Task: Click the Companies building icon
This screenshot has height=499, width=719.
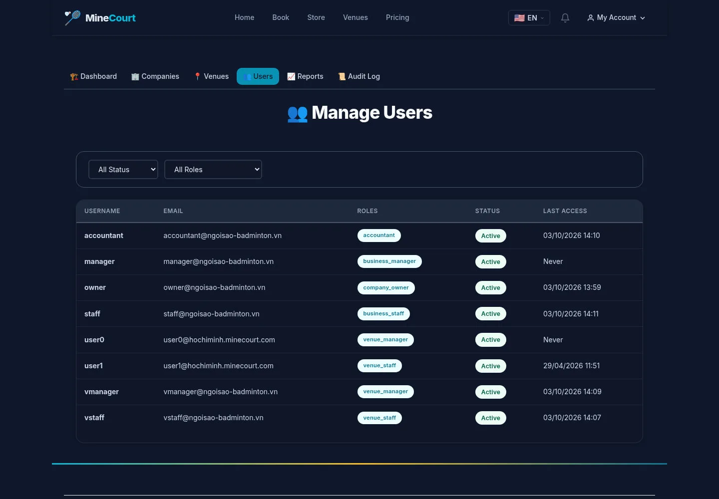Action: 135,76
